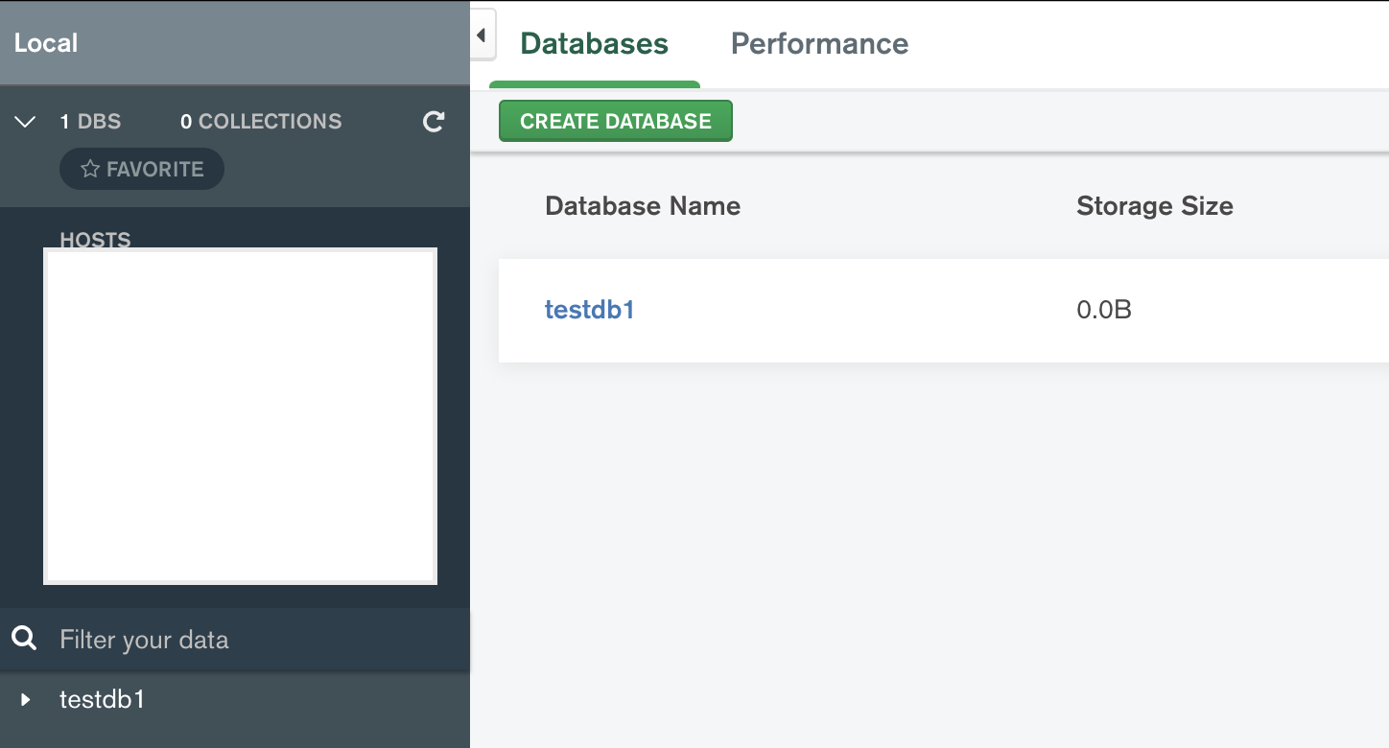Click the Local connection title

[46, 42]
